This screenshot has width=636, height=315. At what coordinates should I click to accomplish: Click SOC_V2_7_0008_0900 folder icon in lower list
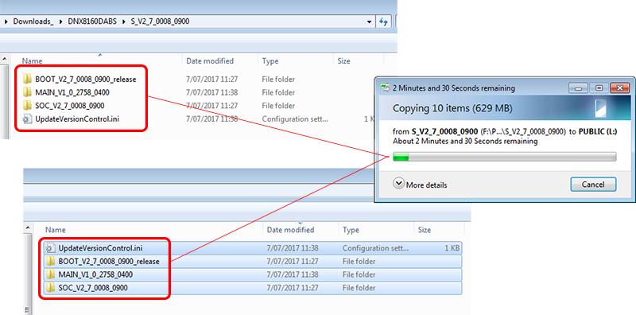tap(50, 288)
